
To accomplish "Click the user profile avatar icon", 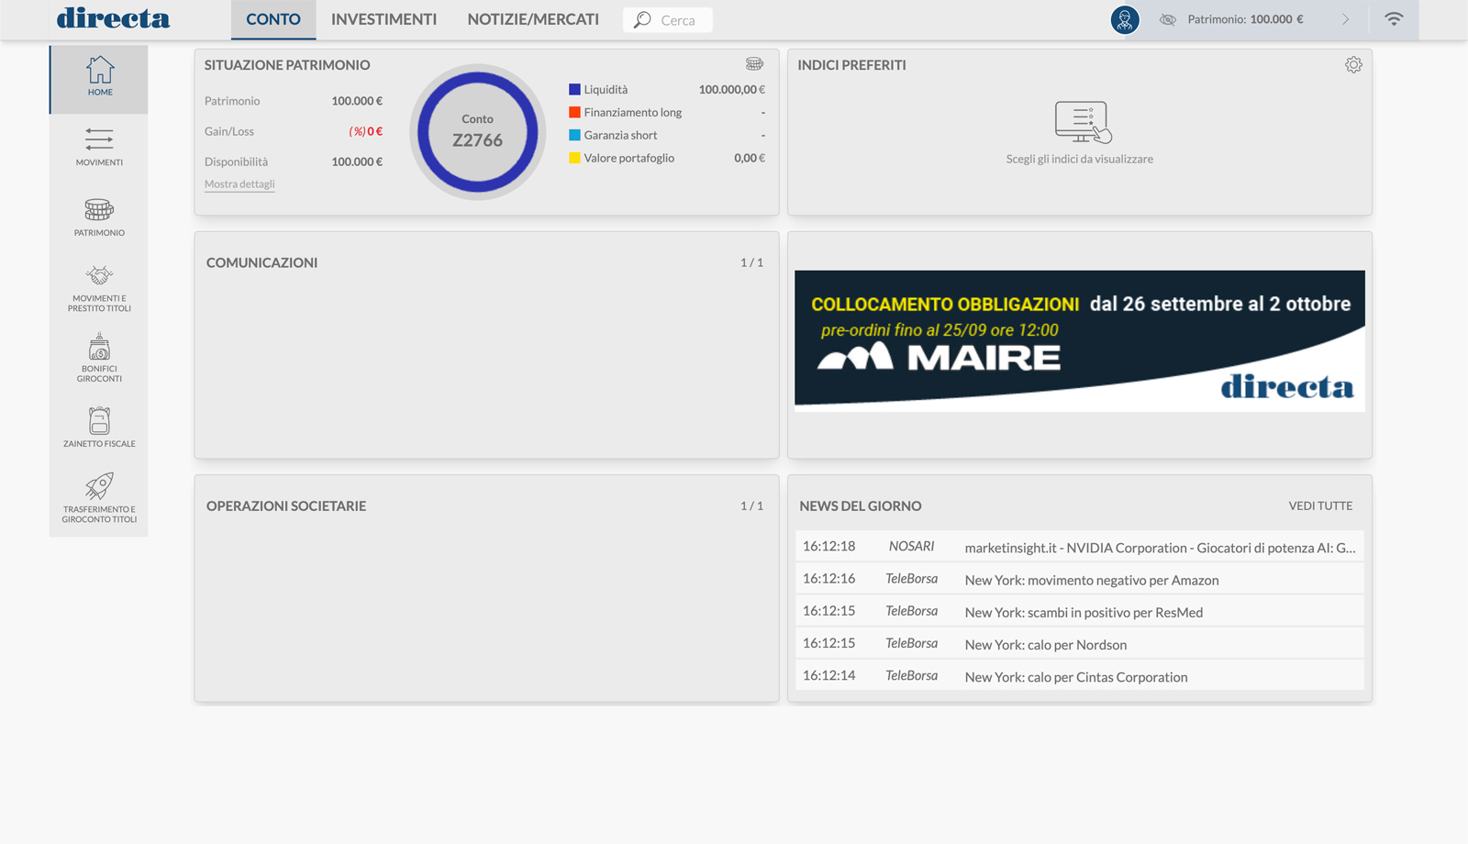I will pyautogui.click(x=1124, y=19).
